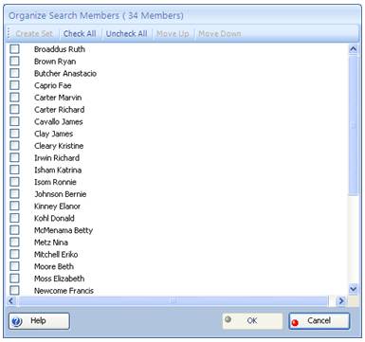Click the name Isham Katrina

point(58,170)
